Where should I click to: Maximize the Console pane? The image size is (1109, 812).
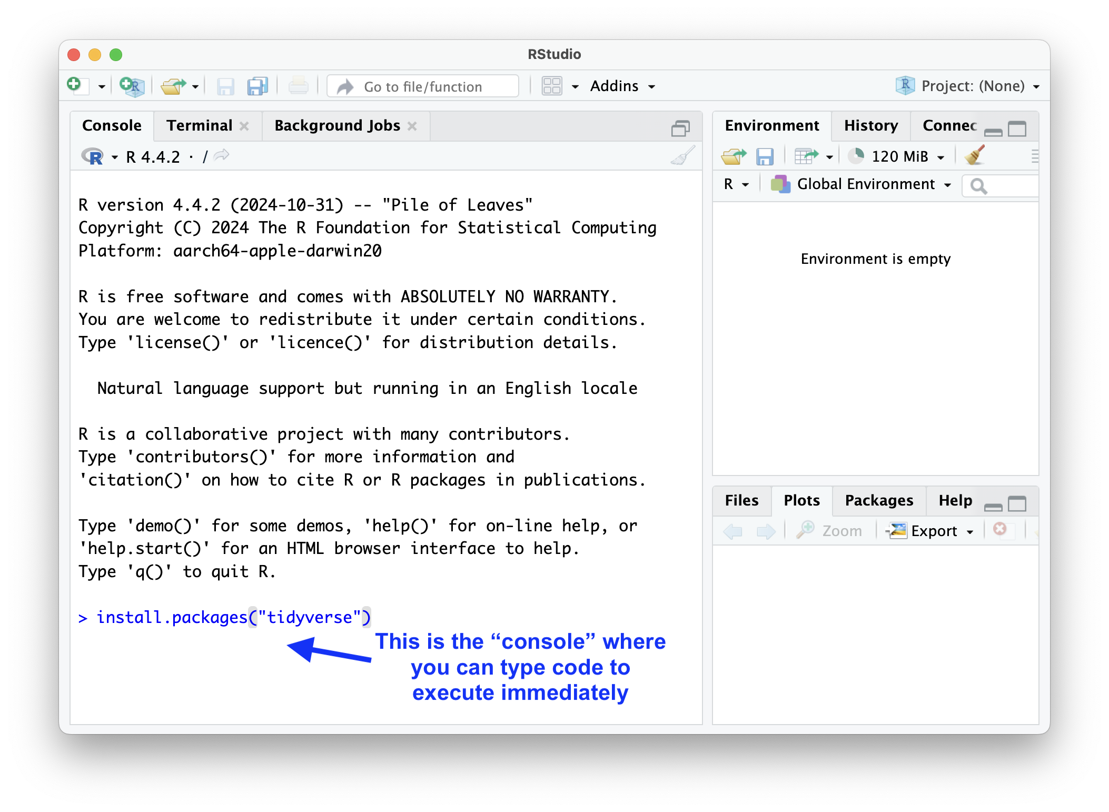pos(680,128)
